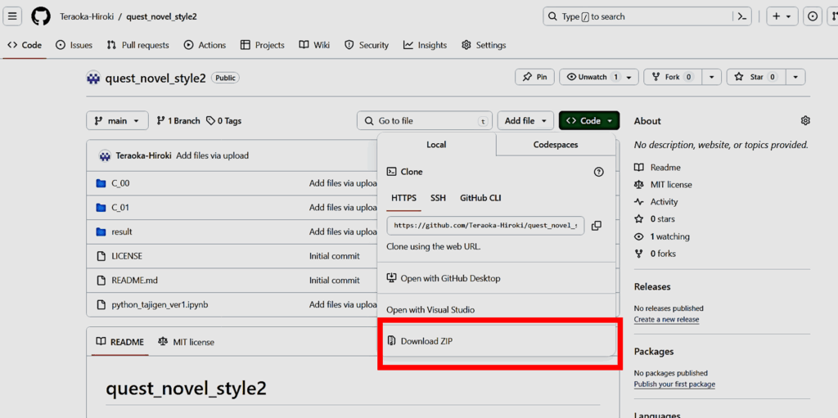Open with GitHub Desktop

450,278
